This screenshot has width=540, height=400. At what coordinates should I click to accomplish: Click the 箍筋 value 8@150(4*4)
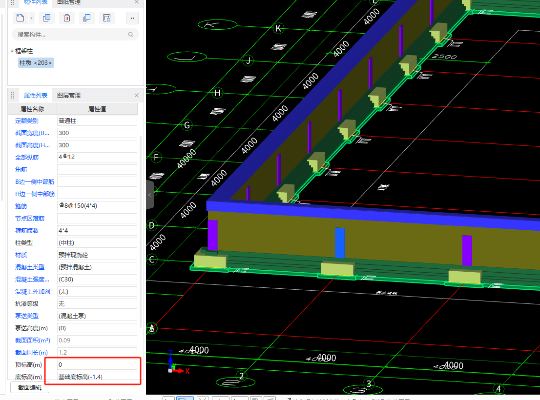point(97,206)
